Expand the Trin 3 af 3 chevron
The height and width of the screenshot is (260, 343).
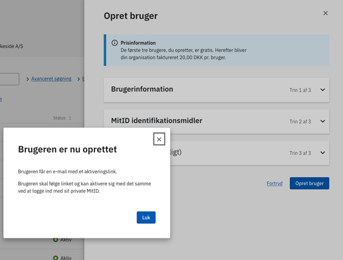tap(322, 153)
